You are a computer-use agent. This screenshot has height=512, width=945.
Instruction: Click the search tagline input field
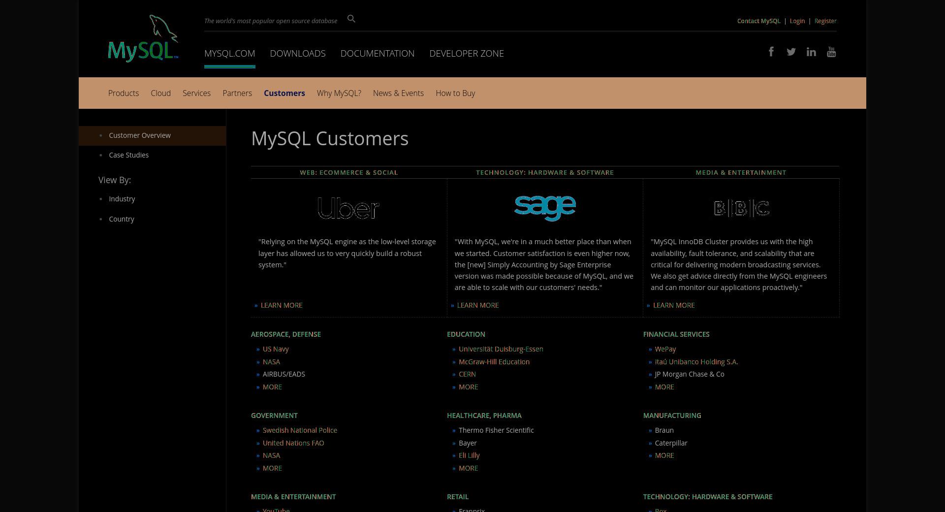271,21
